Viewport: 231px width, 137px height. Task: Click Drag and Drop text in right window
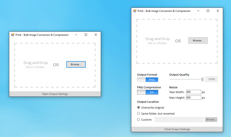click(x=158, y=39)
